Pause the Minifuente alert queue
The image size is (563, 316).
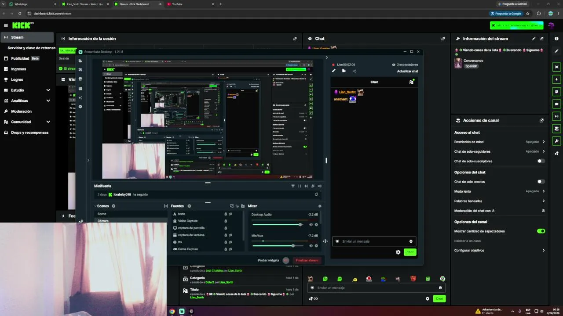(300, 186)
